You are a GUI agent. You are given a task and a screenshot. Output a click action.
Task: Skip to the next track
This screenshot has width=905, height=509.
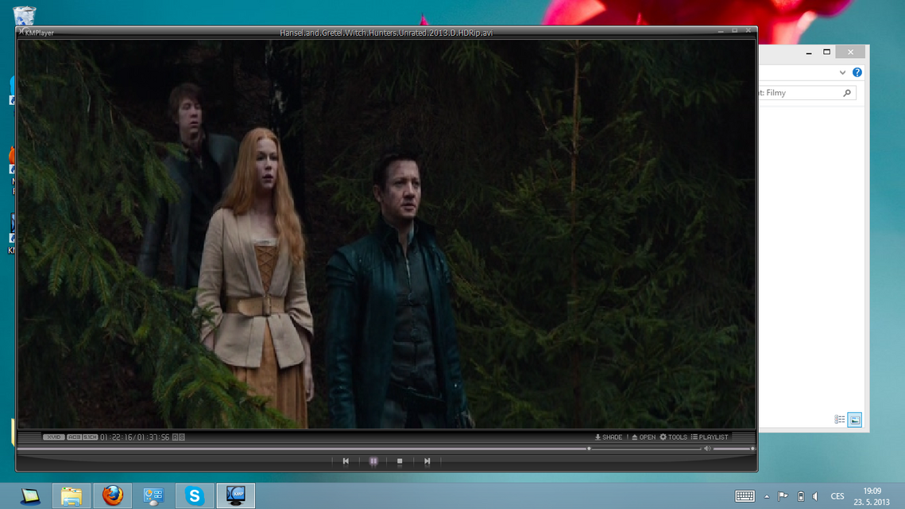point(427,461)
